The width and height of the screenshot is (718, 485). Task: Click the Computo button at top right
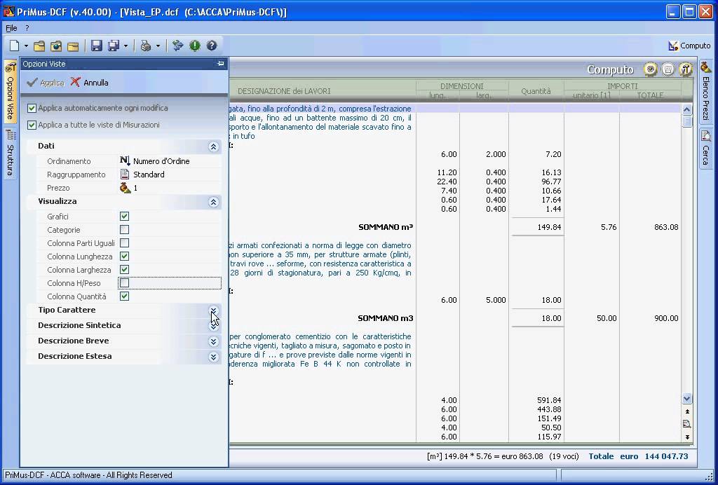click(x=689, y=46)
